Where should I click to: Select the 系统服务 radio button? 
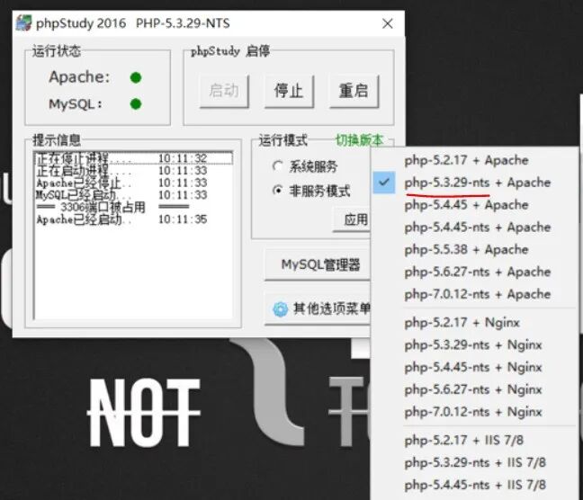[x=277, y=165]
